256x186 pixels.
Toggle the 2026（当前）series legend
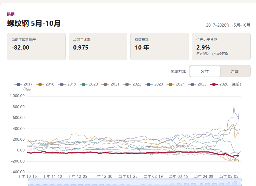[225, 84]
